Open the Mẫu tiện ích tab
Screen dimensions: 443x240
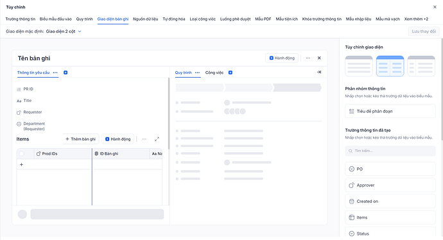coord(287,19)
